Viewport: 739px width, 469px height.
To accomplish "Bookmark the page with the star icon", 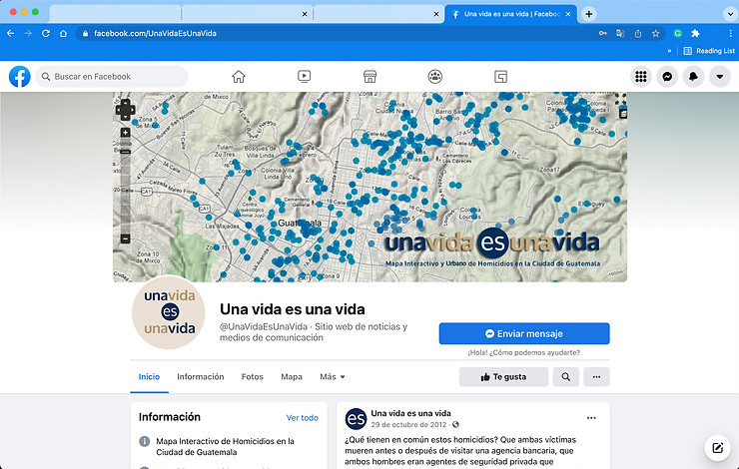I will tap(655, 34).
